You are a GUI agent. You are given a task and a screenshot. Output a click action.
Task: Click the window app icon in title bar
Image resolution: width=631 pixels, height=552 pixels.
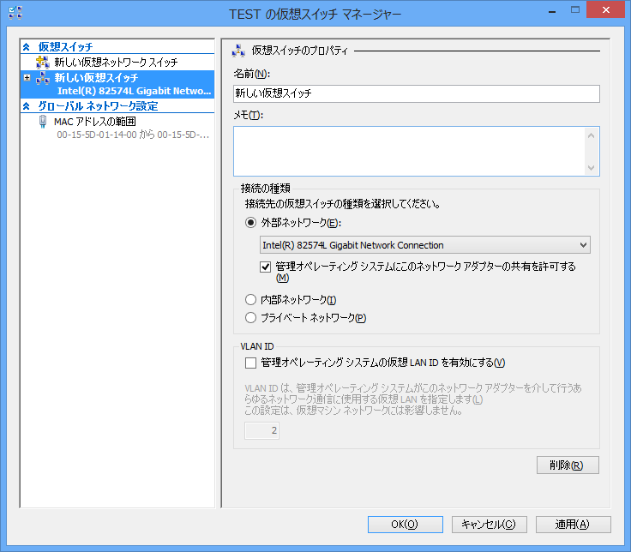tap(15, 13)
